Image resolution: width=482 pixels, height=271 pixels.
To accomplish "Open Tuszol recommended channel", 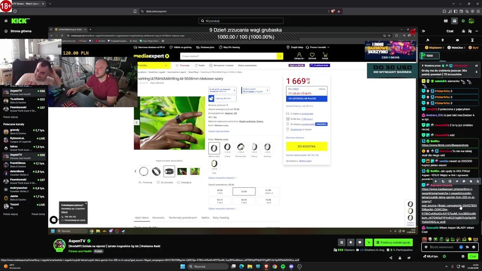I will pos(24,206).
